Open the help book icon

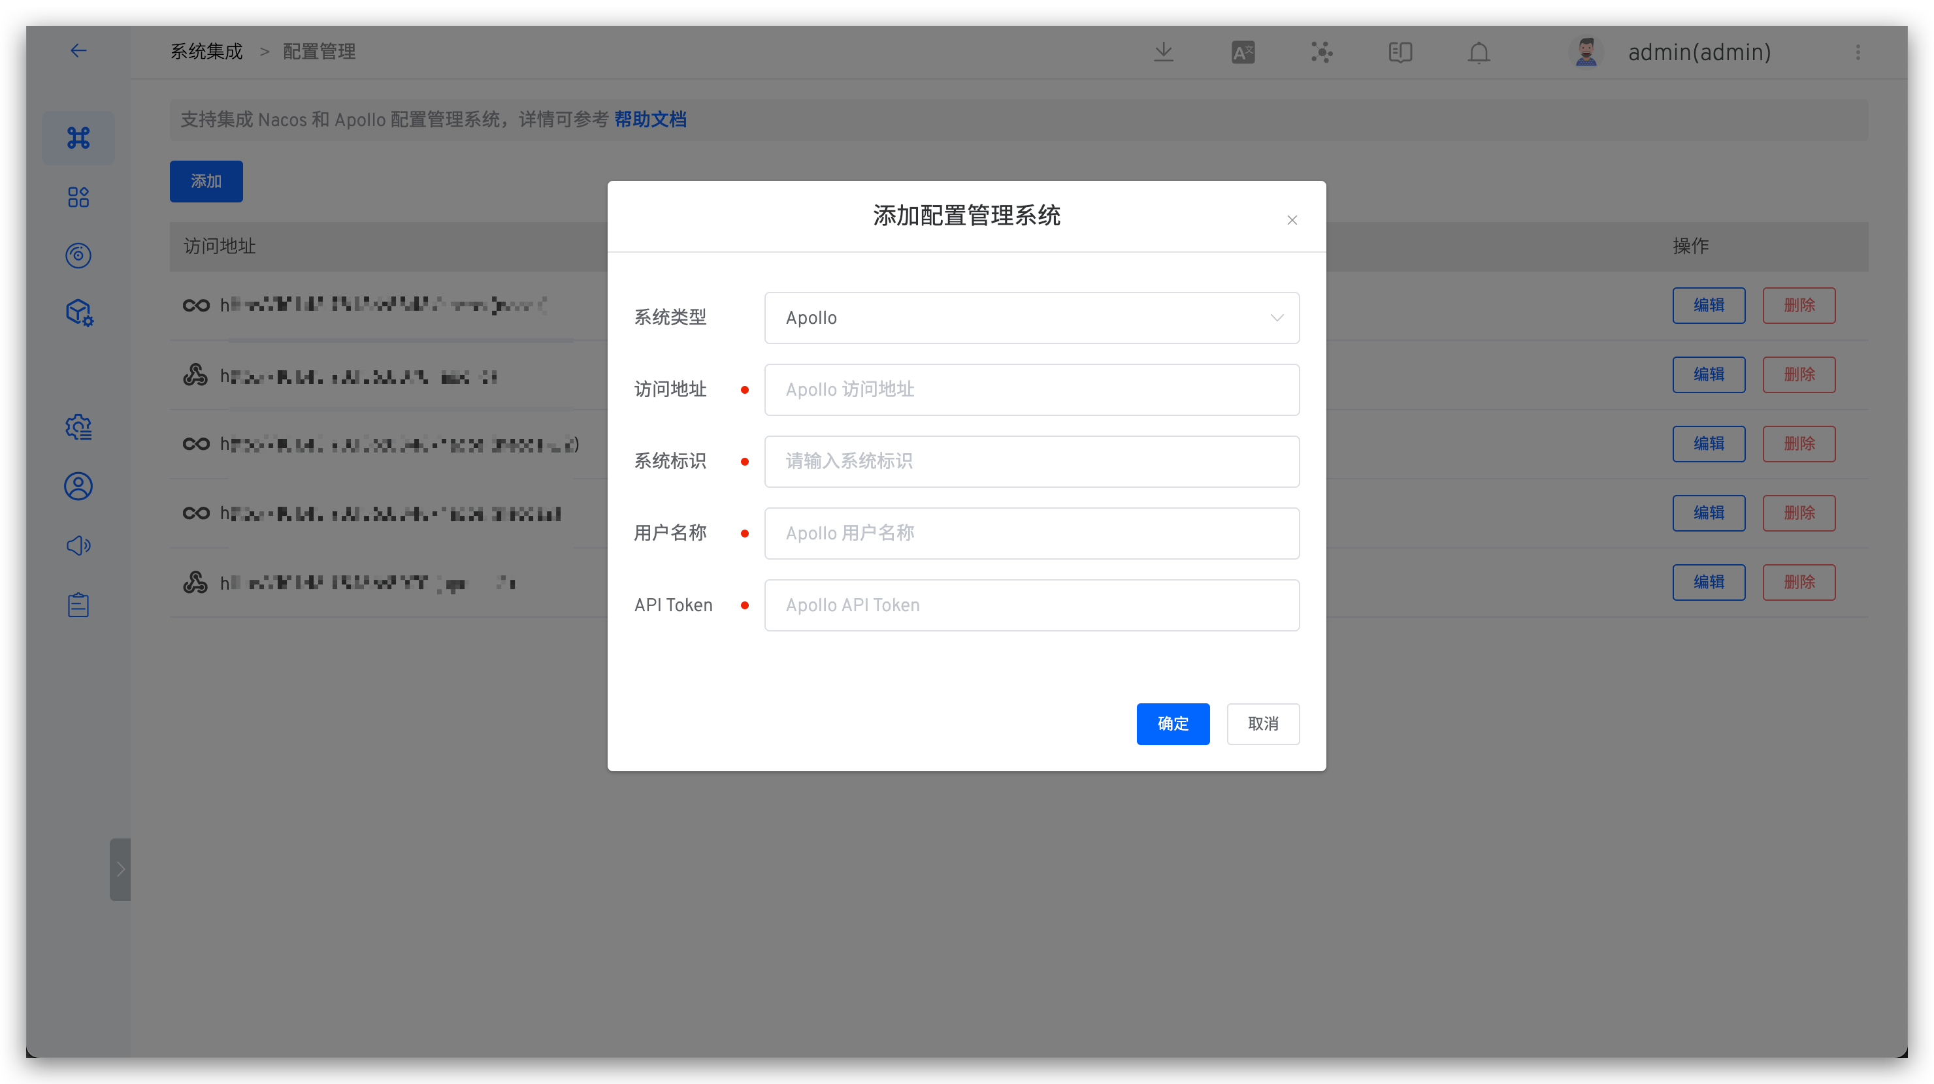(1400, 52)
